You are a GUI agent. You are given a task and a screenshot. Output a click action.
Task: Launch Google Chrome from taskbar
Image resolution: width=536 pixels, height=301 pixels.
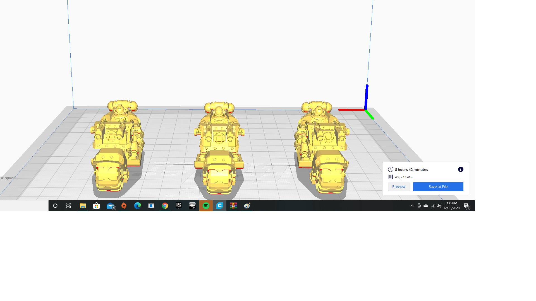click(x=165, y=206)
